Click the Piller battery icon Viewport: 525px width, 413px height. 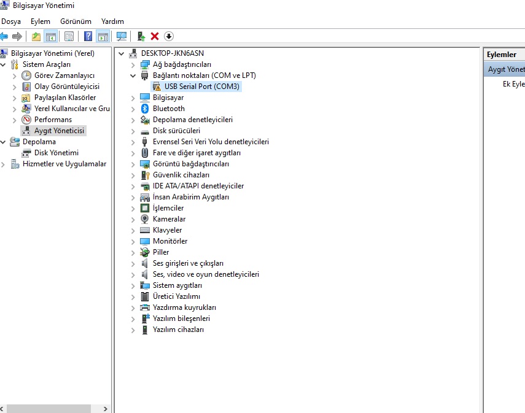(x=145, y=252)
